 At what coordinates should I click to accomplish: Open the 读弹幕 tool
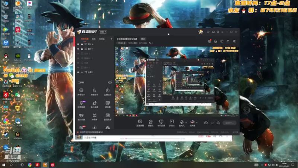pyautogui.click(x=108, y=105)
